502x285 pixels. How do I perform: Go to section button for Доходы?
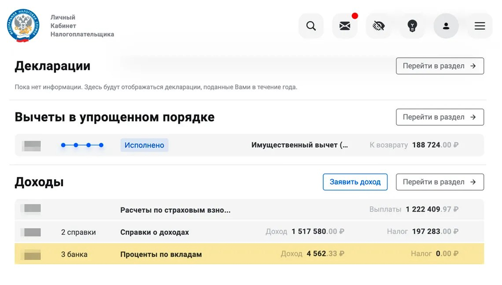pos(440,182)
